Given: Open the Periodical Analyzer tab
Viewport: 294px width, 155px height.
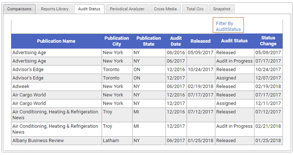Looking at the screenshot, I should 127,9.
